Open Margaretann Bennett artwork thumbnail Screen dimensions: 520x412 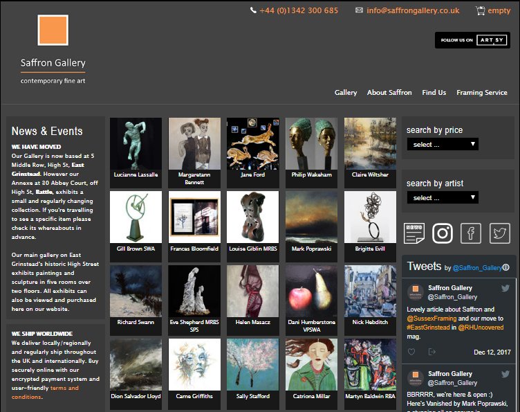(x=194, y=144)
